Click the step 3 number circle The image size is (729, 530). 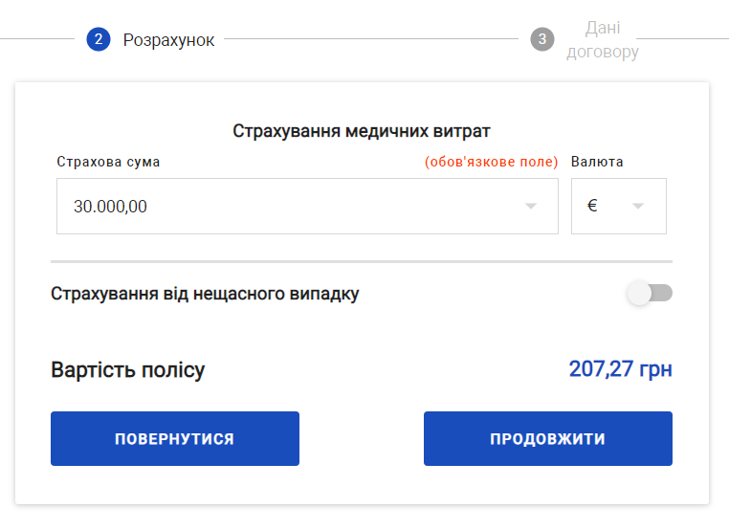pyautogui.click(x=542, y=39)
